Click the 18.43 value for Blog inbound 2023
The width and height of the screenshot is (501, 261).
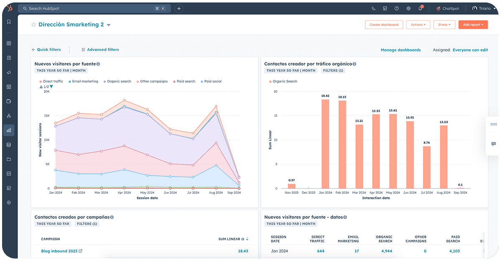pyautogui.click(x=243, y=251)
